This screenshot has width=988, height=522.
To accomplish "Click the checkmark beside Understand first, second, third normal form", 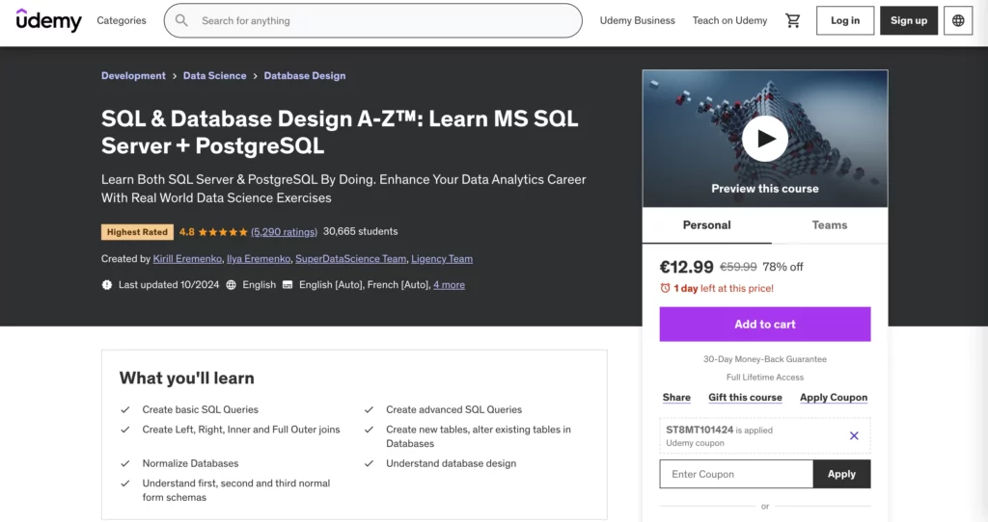I will point(124,483).
